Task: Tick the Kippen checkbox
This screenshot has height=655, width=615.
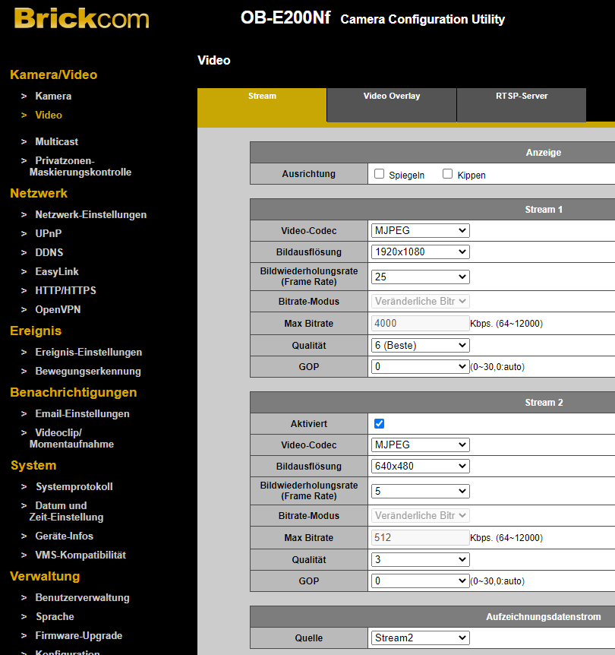Action: click(448, 174)
